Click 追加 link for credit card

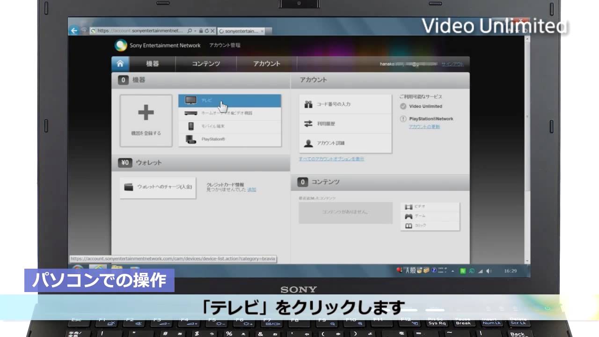point(252,190)
